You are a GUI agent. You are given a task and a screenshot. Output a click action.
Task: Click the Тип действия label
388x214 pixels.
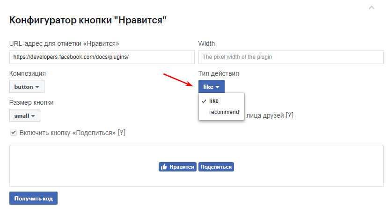pos(219,73)
